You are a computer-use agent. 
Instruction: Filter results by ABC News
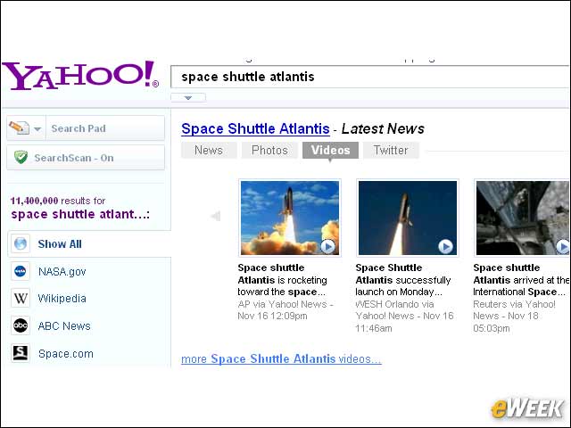tap(64, 325)
